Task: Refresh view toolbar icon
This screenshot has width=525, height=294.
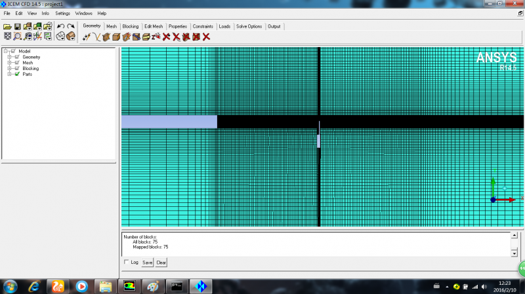Action: coord(48,36)
